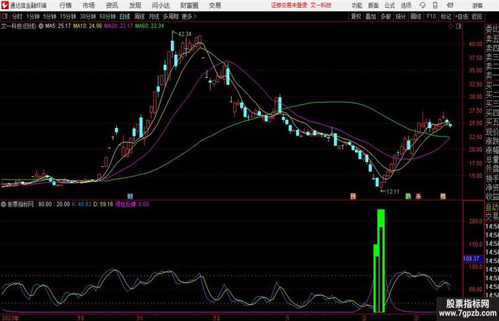This screenshot has width=499, height=321.
Task: Click the 多股 multi-stock toolbar button
Action: click(x=385, y=16)
